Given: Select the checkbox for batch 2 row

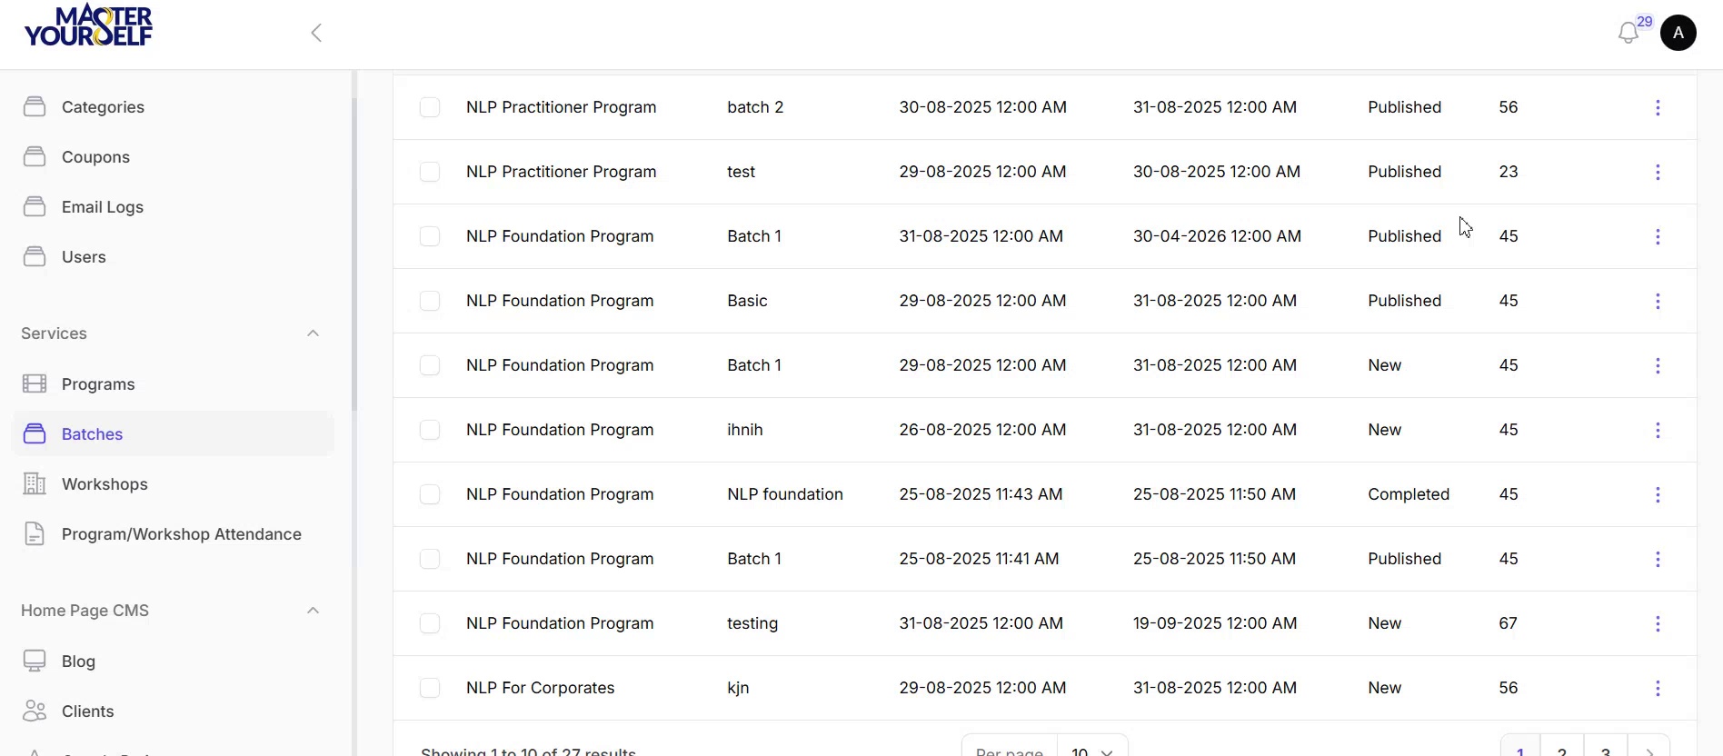Looking at the screenshot, I should (430, 107).
